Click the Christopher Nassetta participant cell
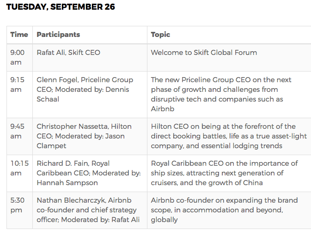This screenshot has height=235, width=311. point(84,136)
